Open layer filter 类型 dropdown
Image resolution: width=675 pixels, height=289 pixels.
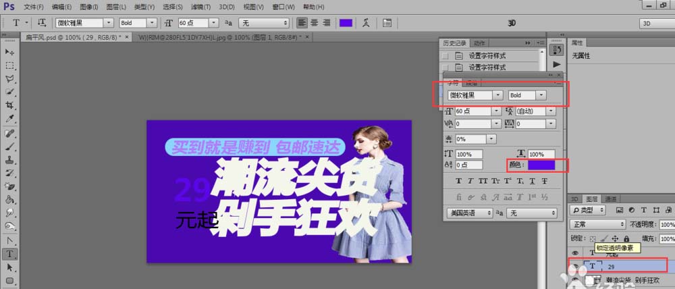[587, 210]
